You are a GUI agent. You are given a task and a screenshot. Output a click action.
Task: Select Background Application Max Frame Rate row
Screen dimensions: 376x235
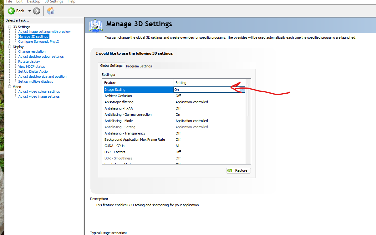175,140
